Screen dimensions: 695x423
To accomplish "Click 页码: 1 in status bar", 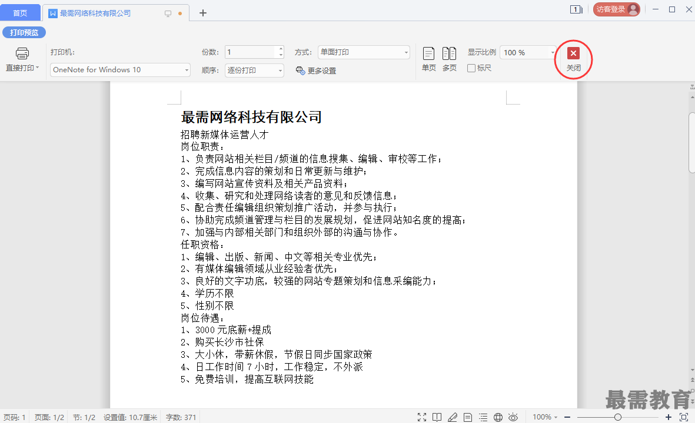I will [15, 417].
